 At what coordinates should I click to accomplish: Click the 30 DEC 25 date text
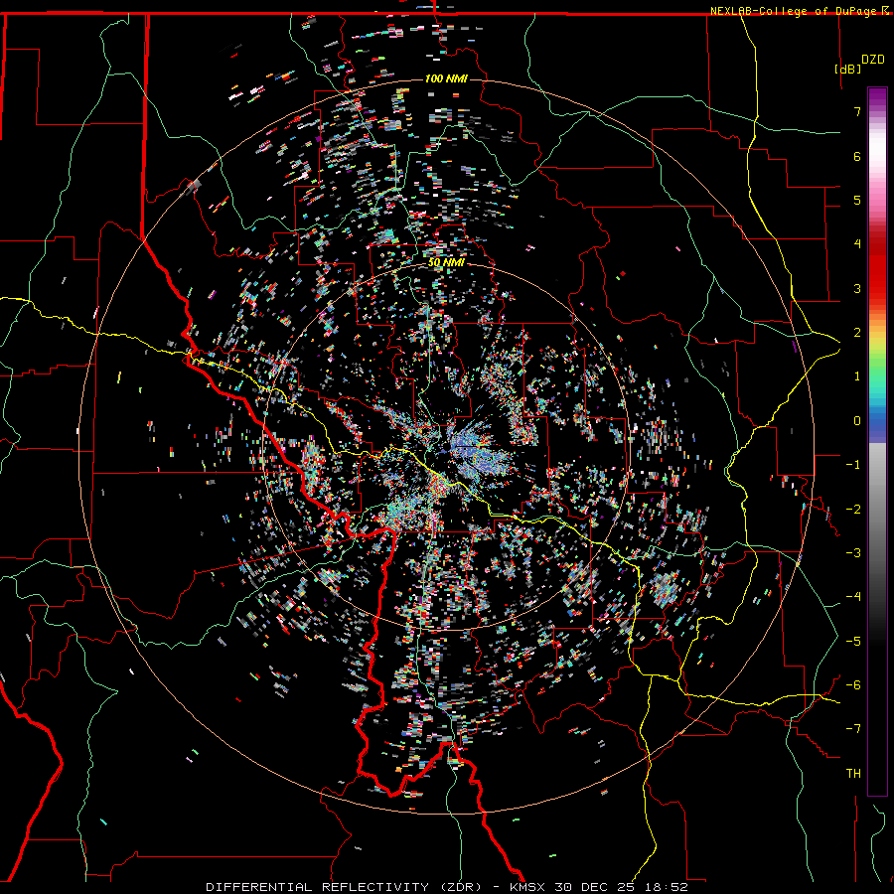pos(596,887)
